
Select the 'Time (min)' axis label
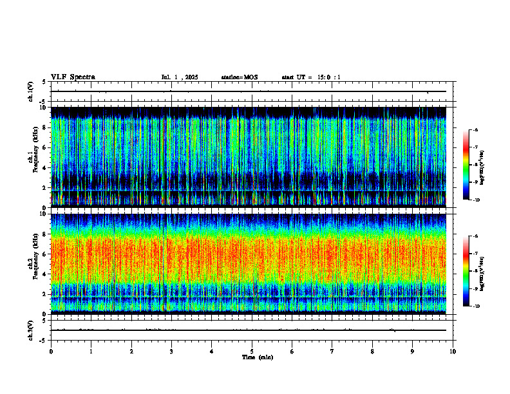click(x=258, y=357)
